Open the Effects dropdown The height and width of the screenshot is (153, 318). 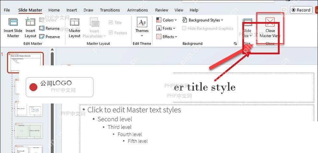click(167, 37)
